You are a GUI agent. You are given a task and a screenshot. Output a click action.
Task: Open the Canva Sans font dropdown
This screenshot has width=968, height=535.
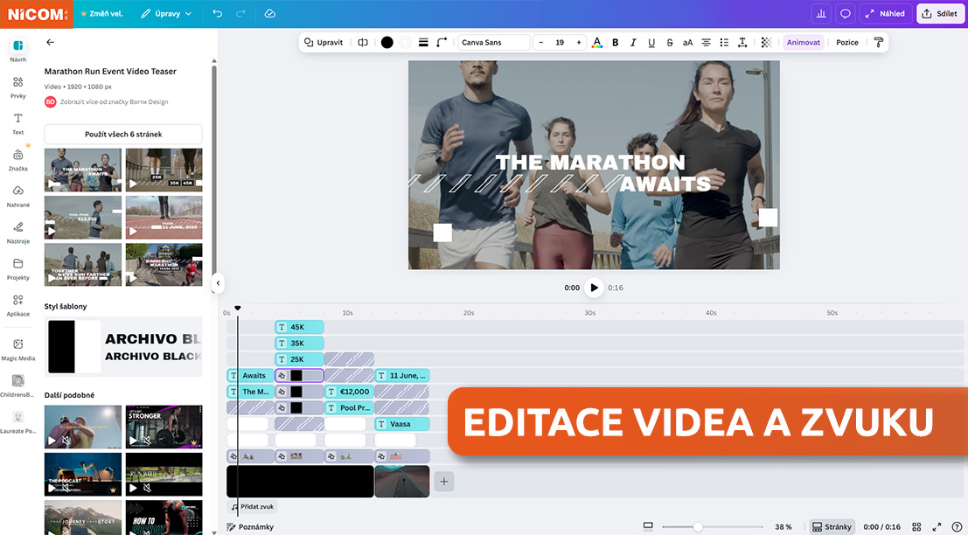pyautogui.click(x=493, y=42)
